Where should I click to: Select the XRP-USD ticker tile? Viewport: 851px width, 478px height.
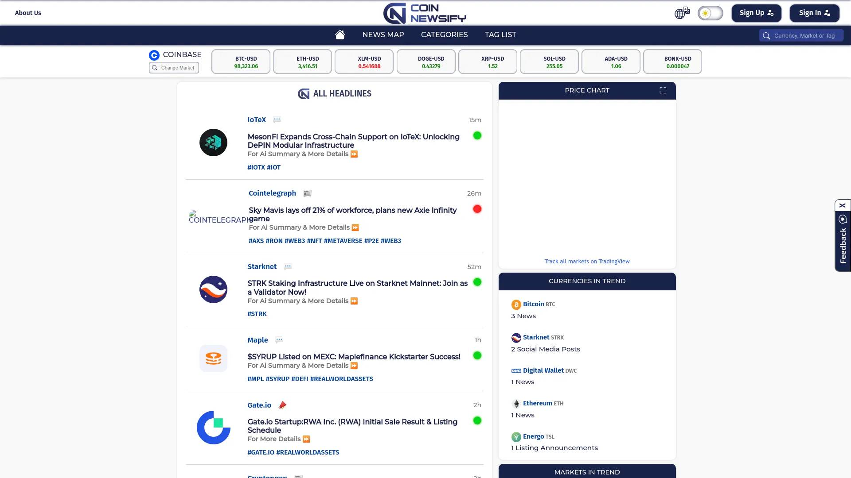[x=488, y=62]
